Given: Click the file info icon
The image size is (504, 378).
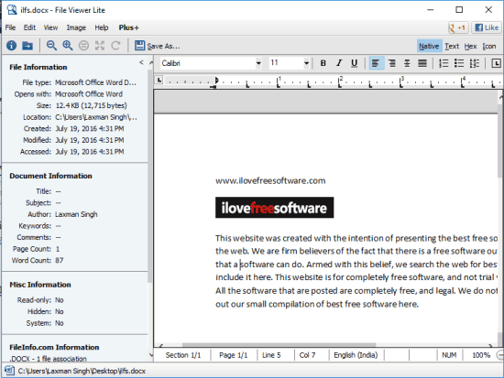Looking at the screenshot, I should click(12, 46).
